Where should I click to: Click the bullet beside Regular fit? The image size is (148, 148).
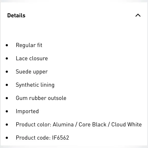pyautogui.click(x=7, y=45)
